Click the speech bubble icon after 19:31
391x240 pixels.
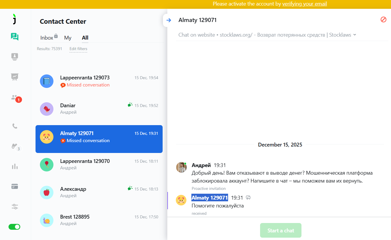click(248, 198)
